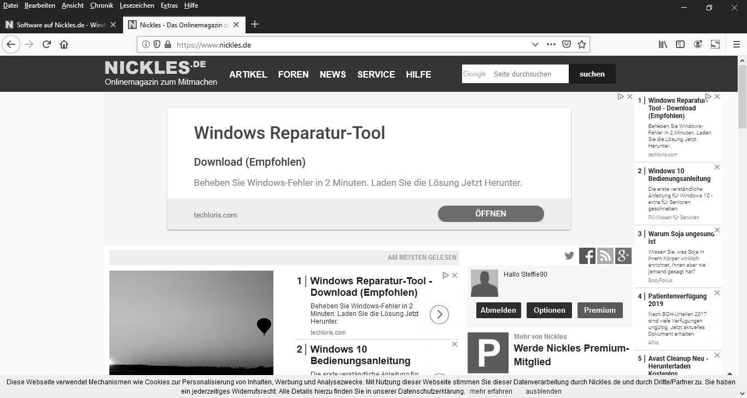
Task: Dismiss the Warum Soja ungesund sidebar ad
Action: click(717, 230)
